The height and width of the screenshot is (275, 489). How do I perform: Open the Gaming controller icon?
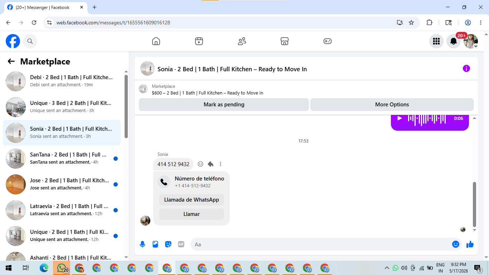point(328,41)
